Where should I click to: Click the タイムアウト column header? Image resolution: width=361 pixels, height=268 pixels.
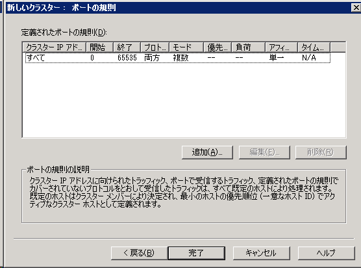(x=314, y=47)
